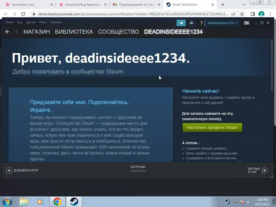Click the plus icon next to Add Game
Image resolution: width=276 pixels, height=207 pixels.
9,170
